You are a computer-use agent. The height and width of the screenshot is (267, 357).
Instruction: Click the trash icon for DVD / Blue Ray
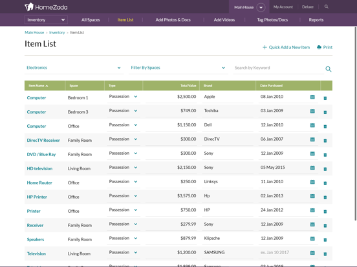325,155
